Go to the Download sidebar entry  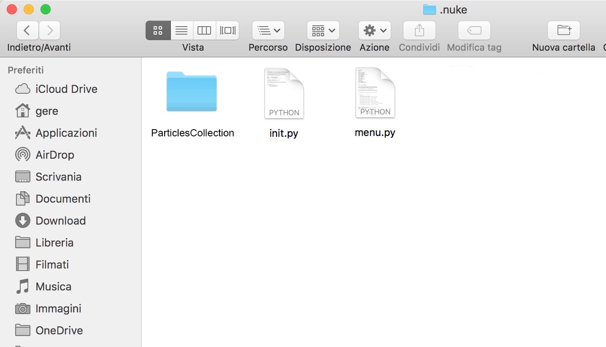(61, 220)
